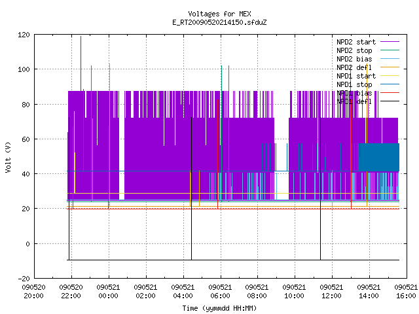Click the y-axis tick value -20
Image resolution: width=419 pixels, height=314 pixels.
pos(24,279)
